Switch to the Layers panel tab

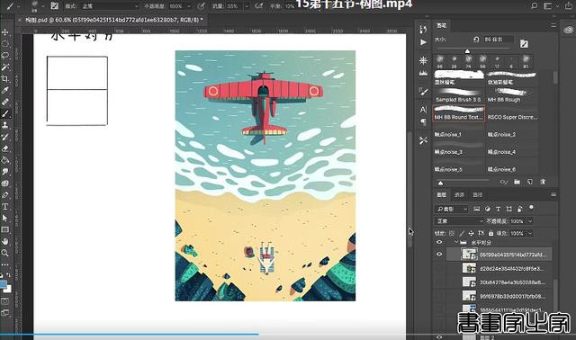point(441,194)
